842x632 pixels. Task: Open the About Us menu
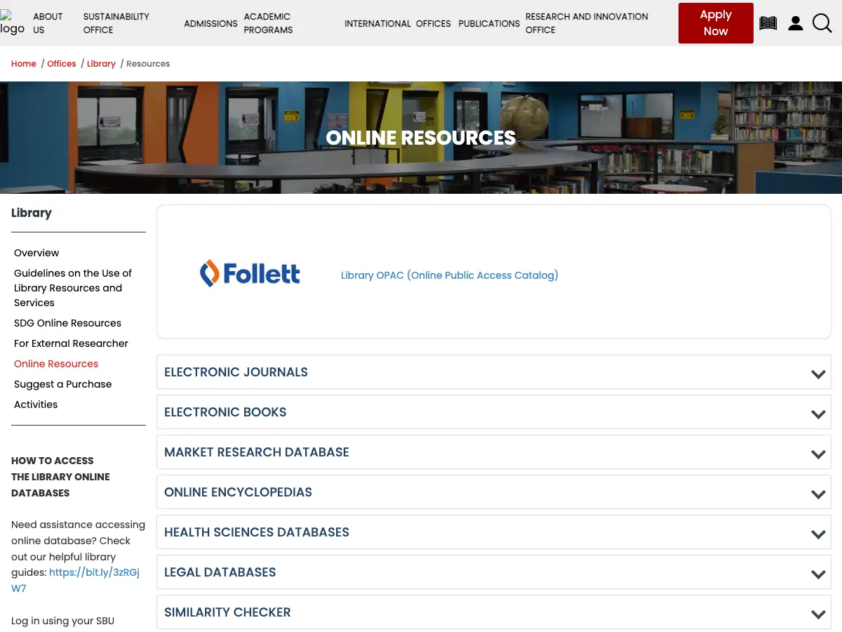[48, 23]
